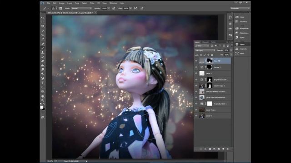Change screen mode icon in toolbox
This screenshot has width=291, height=163.
(x=43, y=118)
